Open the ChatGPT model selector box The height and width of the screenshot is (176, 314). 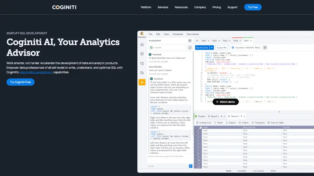[x=167, y=48]
